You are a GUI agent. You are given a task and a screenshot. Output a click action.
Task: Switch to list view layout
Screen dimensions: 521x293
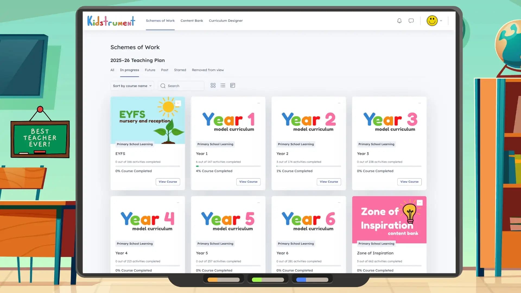tap(223, 85)
